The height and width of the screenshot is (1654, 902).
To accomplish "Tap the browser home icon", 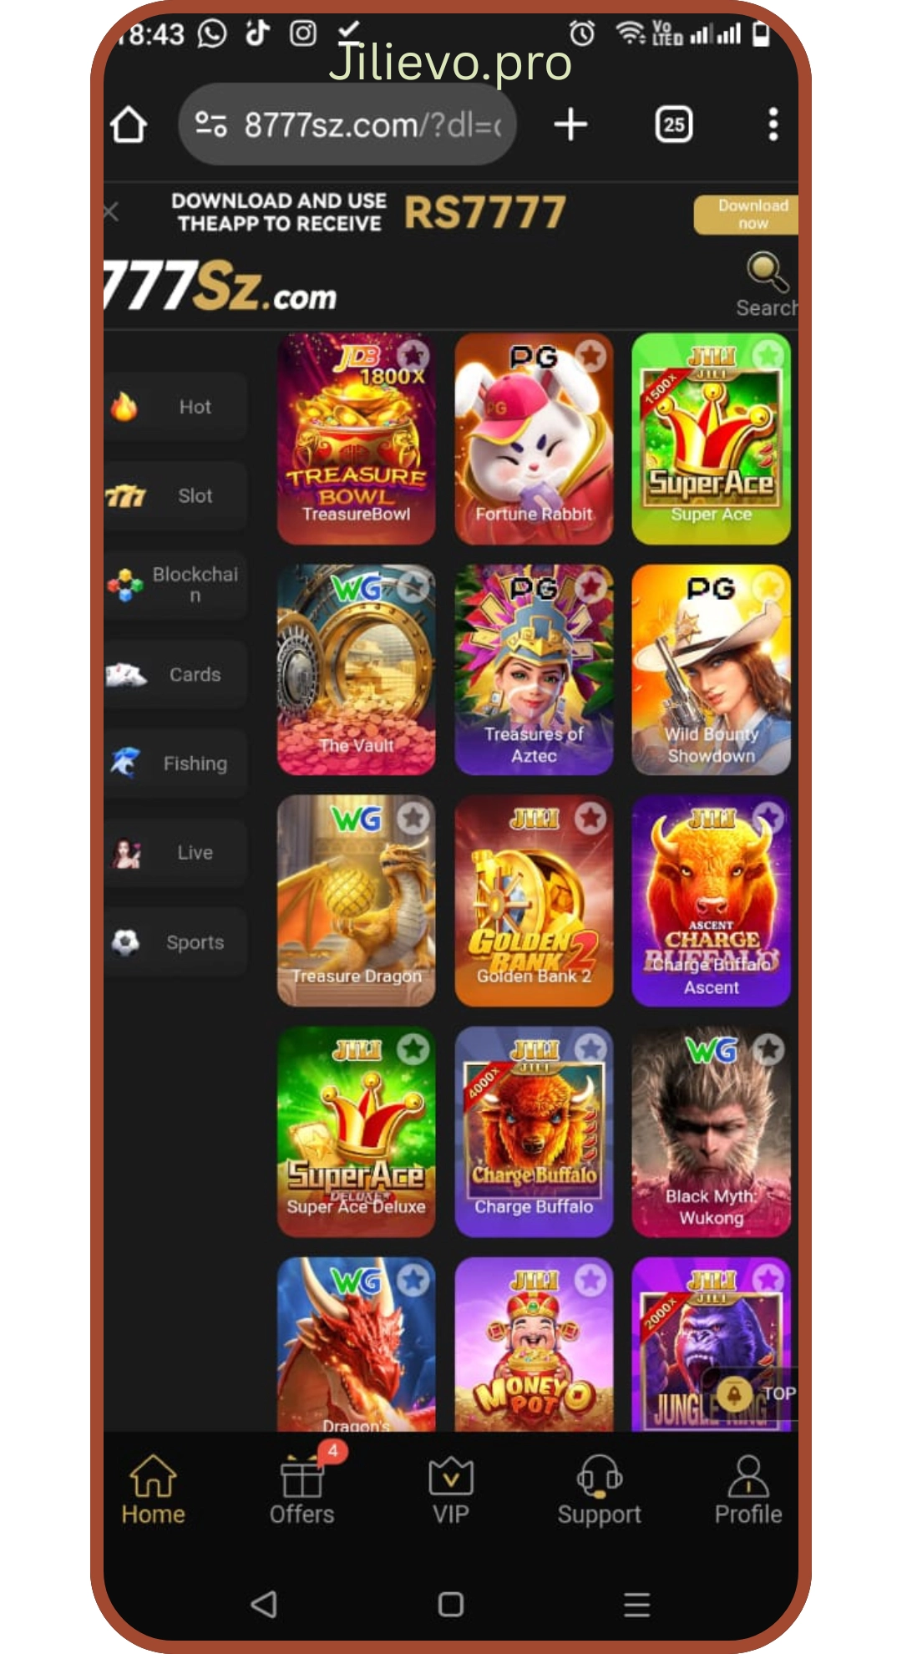I will tap(129, 125).
